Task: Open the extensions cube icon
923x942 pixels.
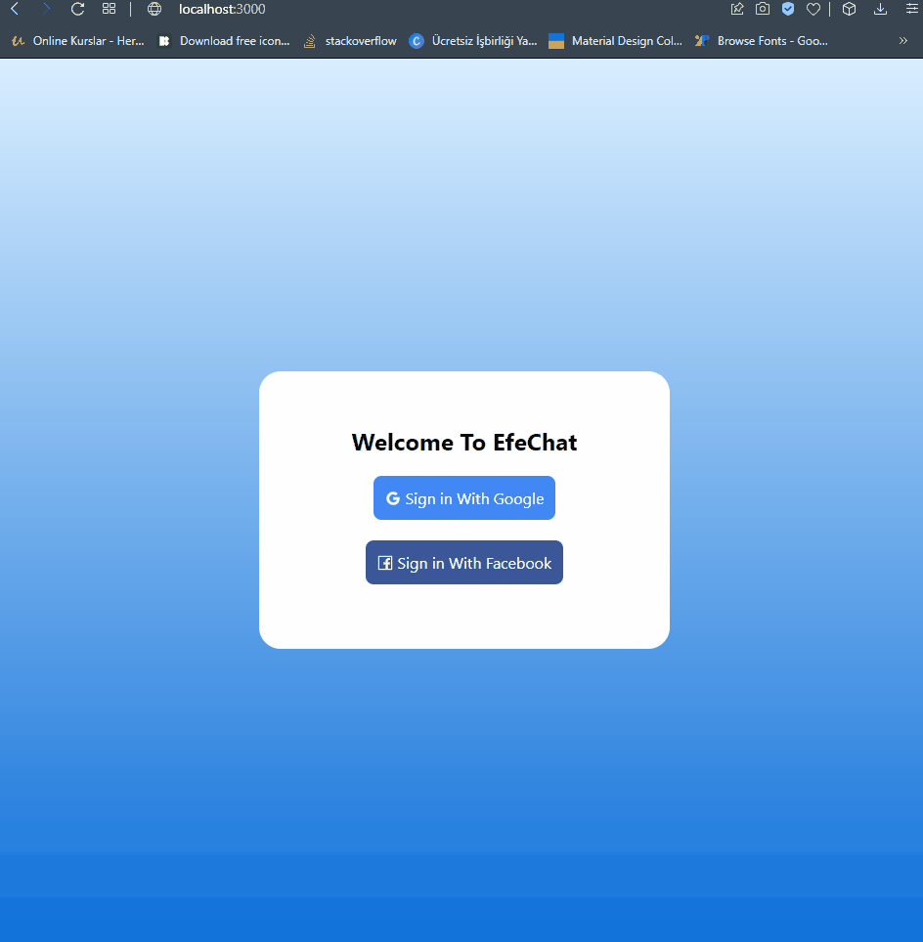Action: coord(849,9)
